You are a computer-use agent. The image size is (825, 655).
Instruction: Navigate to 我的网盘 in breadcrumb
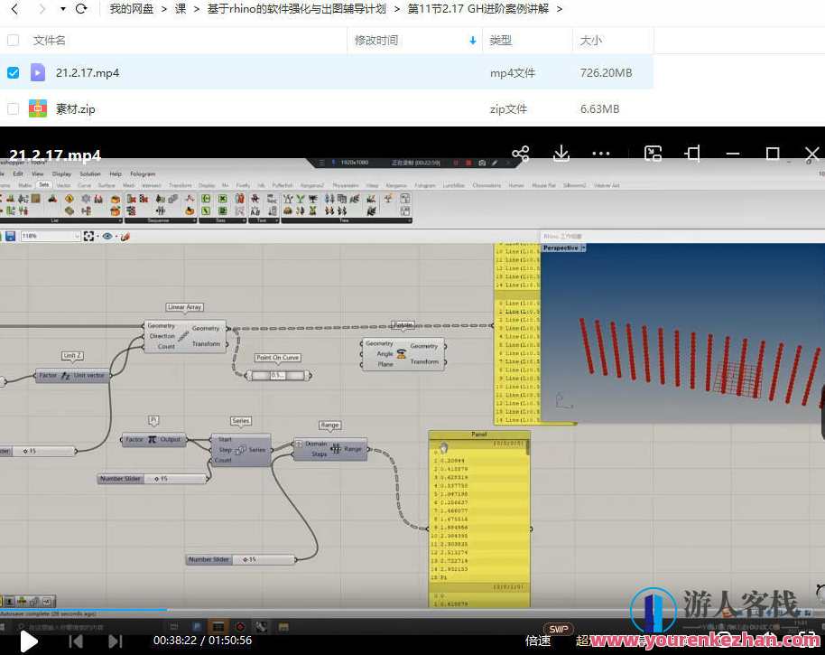click(132, 9)
